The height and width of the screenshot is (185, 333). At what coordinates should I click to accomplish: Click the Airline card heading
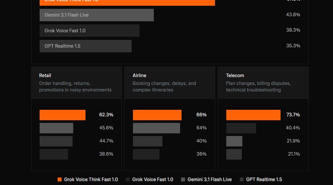[140, 76]
